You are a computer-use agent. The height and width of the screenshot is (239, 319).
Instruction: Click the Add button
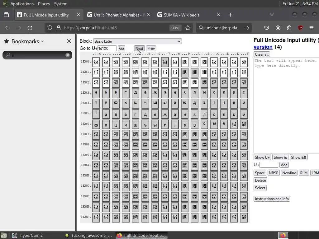coord(284,165)
